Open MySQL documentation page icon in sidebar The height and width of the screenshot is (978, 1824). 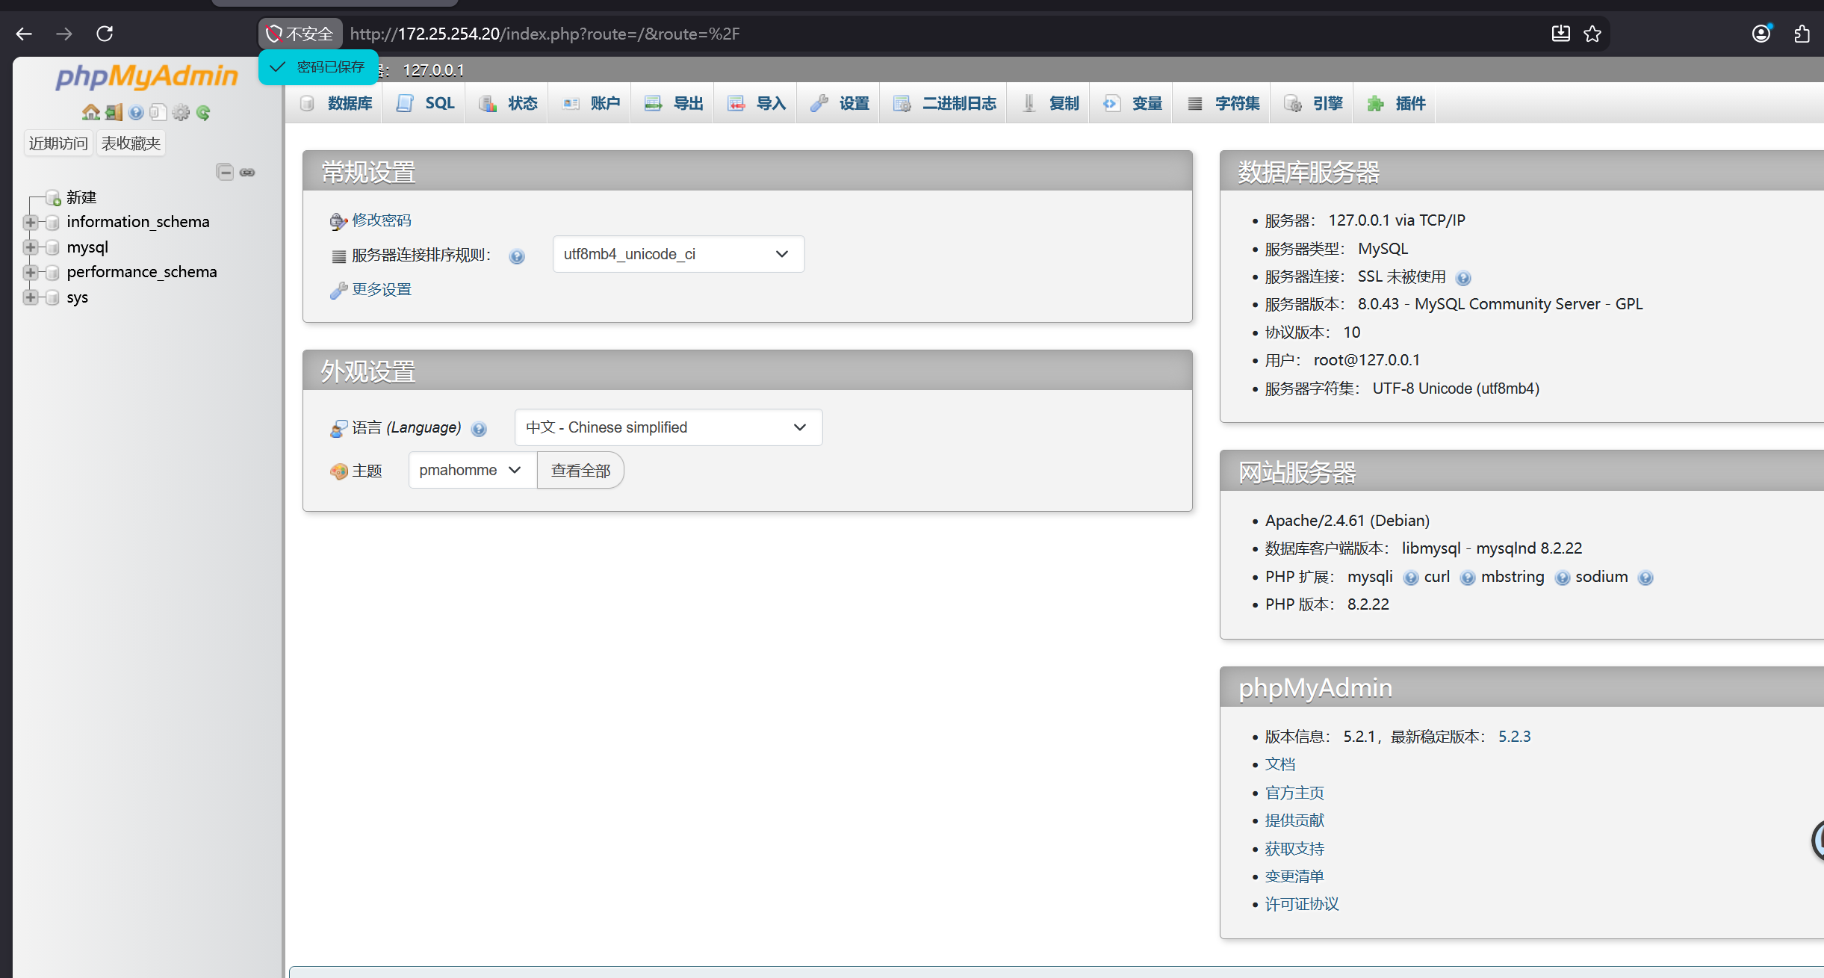click(x=158, y=112)
